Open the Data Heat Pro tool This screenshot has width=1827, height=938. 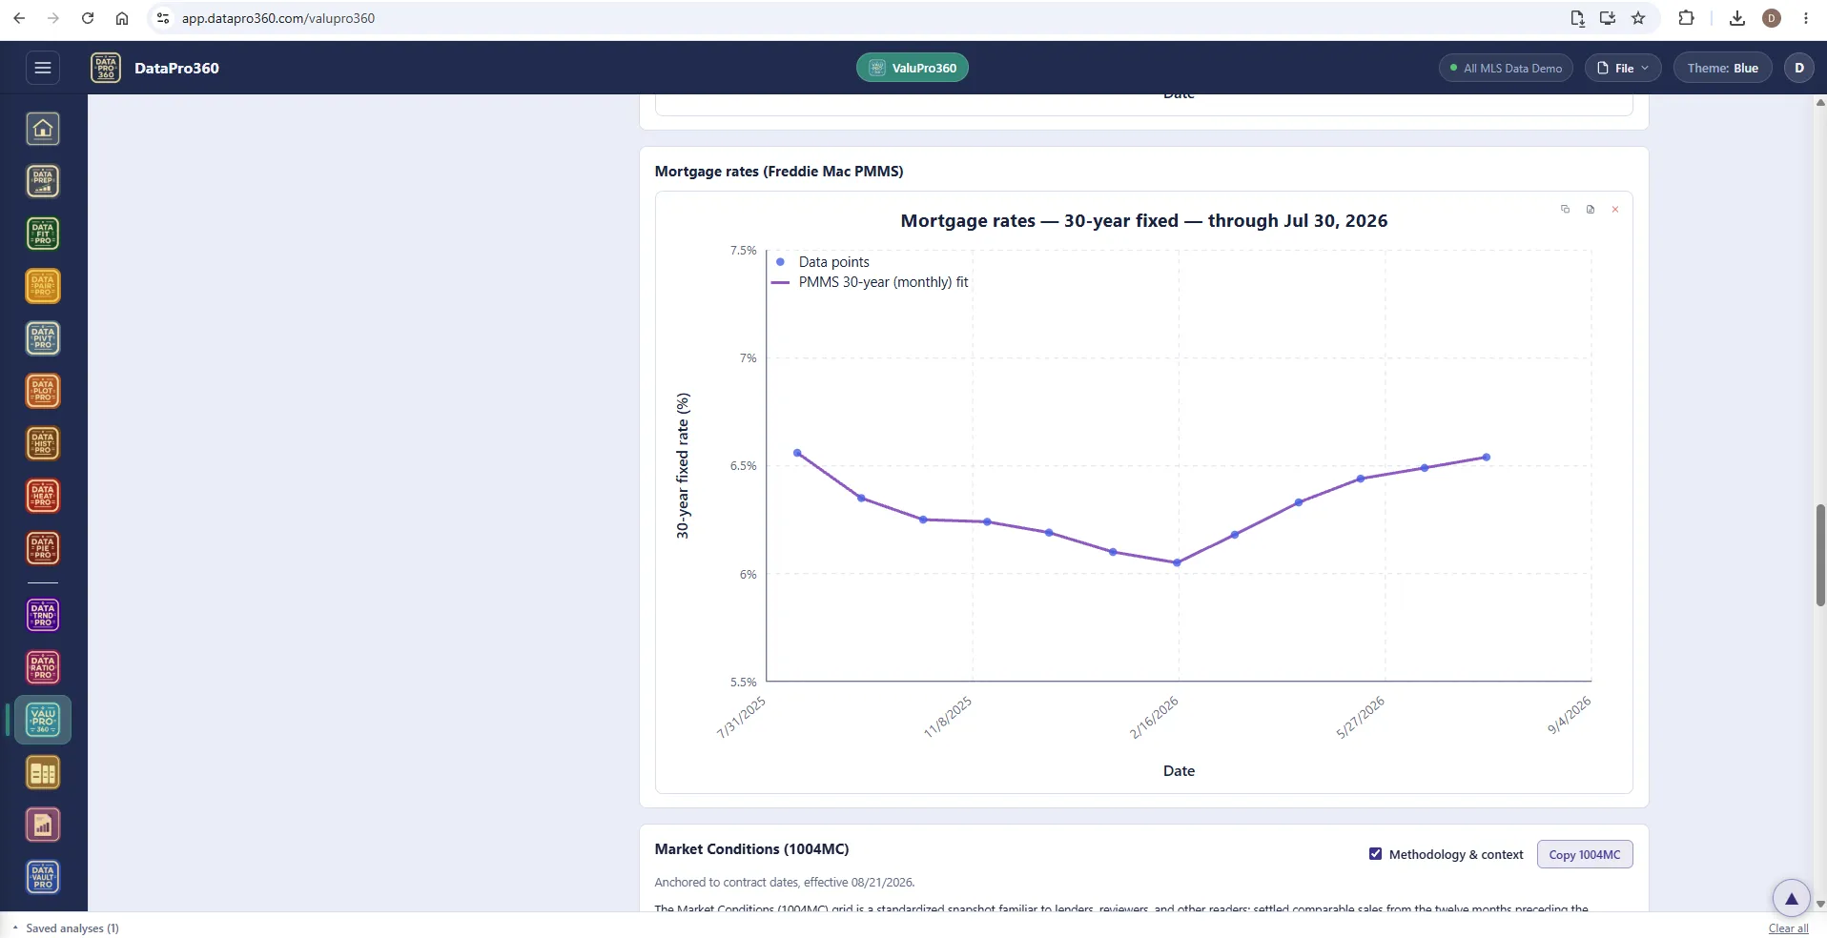43,496
